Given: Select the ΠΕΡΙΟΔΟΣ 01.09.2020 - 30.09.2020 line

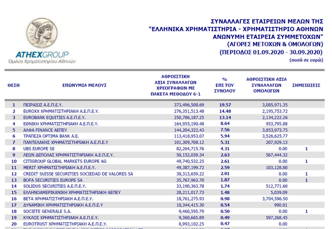Looking at the screenshot, I should (x=271, y=52).
